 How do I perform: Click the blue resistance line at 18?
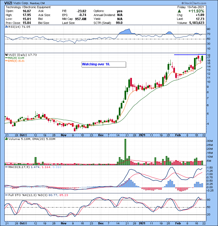click(x=190, y=55)
